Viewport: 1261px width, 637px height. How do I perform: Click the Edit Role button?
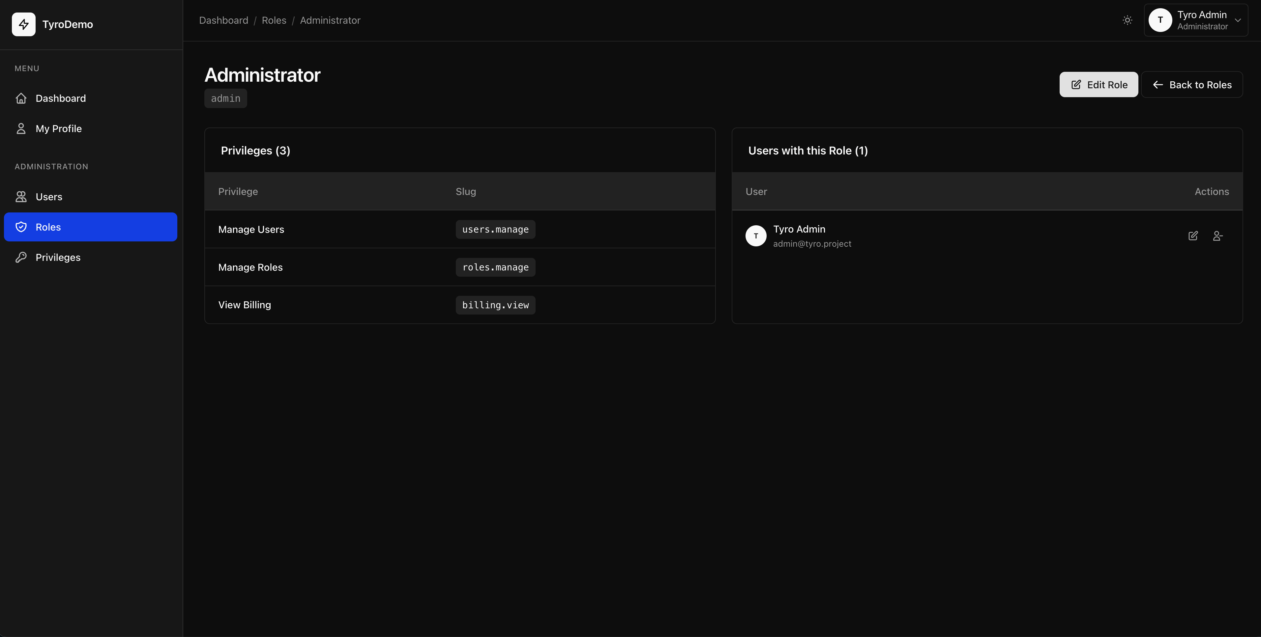1099,85
